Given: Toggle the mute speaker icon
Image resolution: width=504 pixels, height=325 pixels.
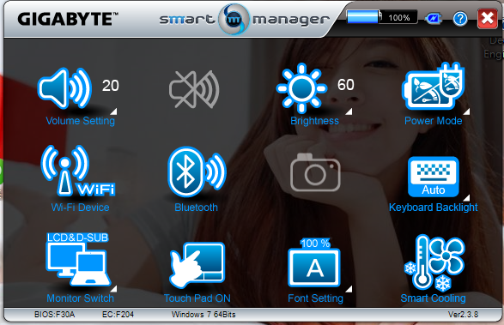Looking at the screenshot, I should tap(194, 89).
